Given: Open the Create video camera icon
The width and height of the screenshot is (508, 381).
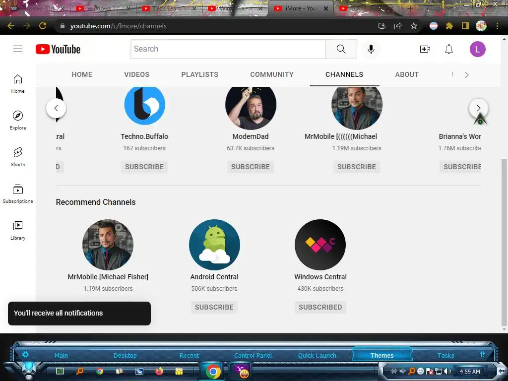Looking at the screenshot, I should [425, 49].
